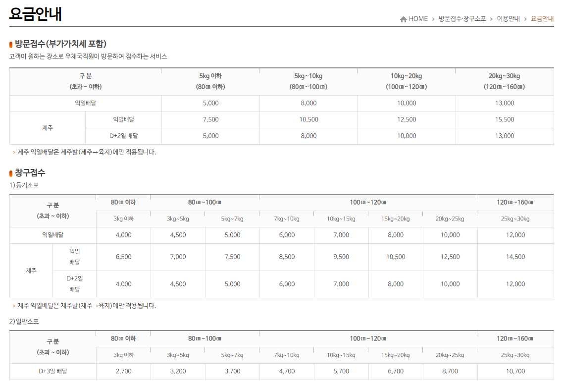Click the 제주 row label in 방문접수 table

click(x=48, y=128)
